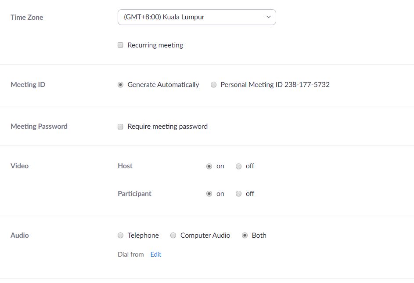Select Telephone audio option
Screen dimensions: 414x283
120,236
